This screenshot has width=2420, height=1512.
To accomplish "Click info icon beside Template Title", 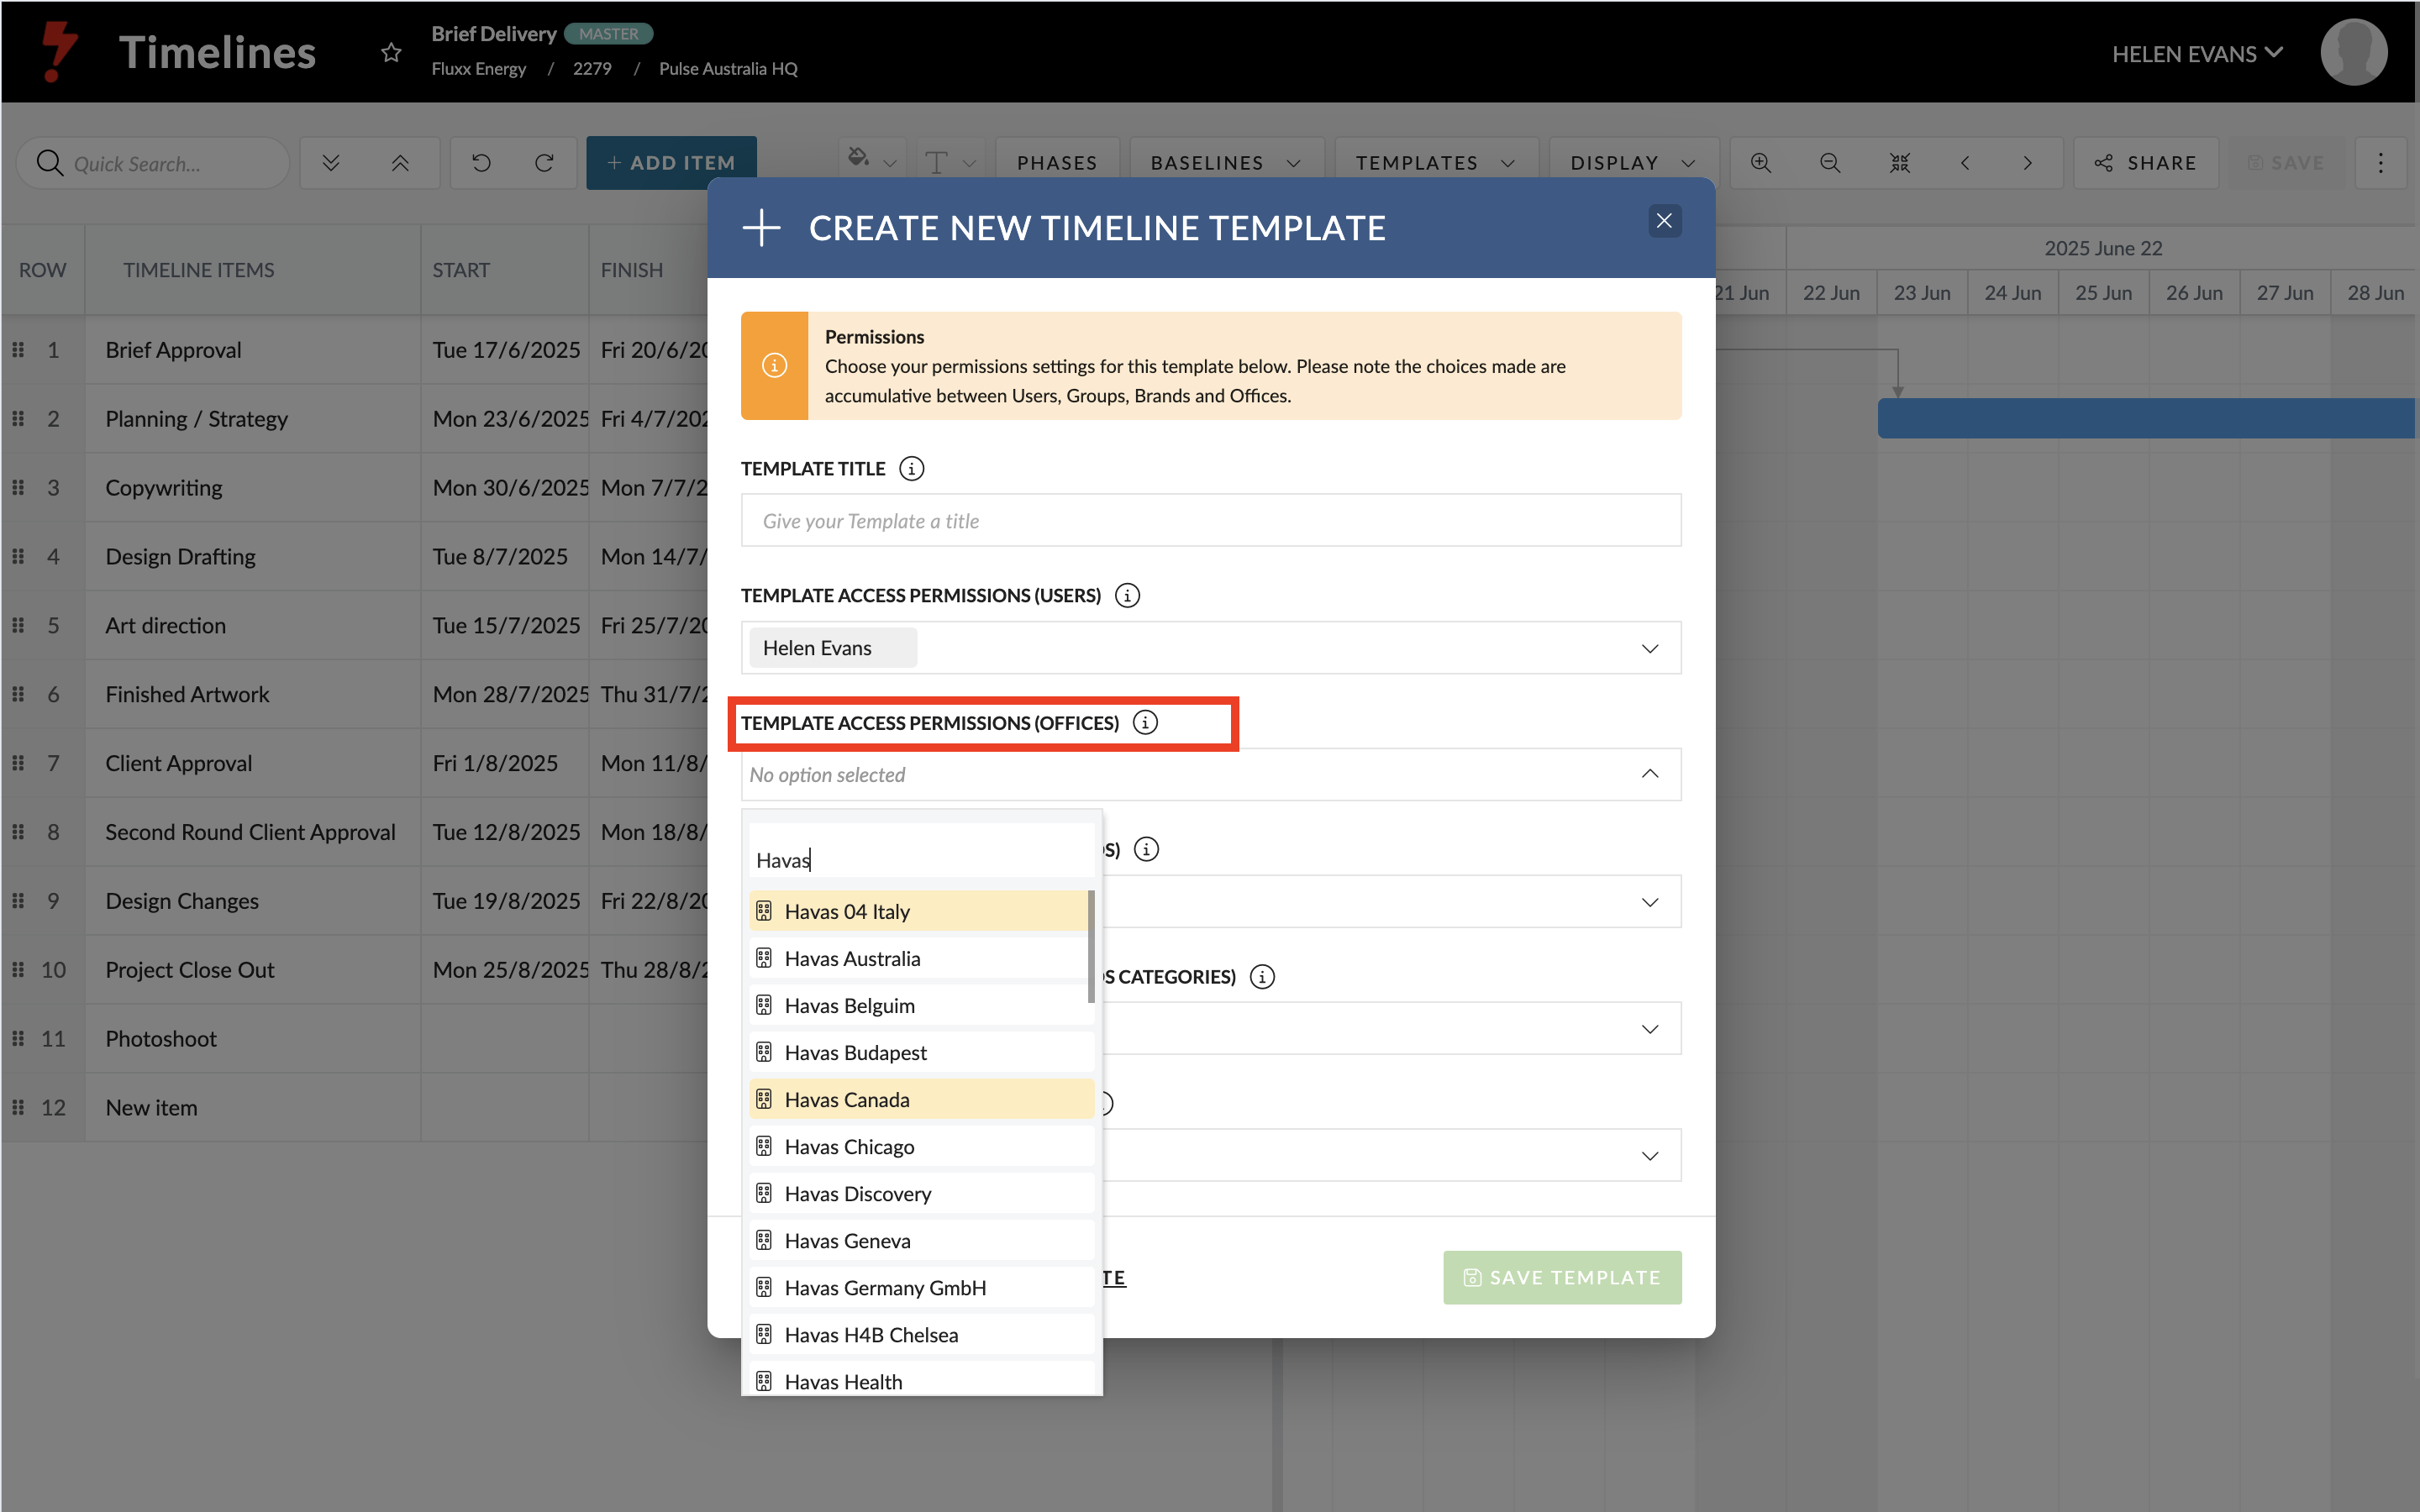I will click(x=911, y=468).
